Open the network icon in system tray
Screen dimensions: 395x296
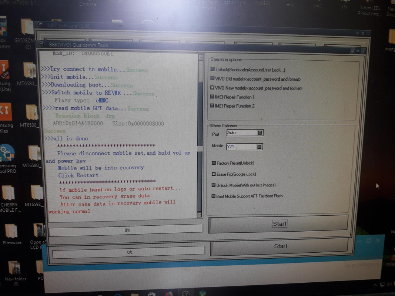point(382,285)
